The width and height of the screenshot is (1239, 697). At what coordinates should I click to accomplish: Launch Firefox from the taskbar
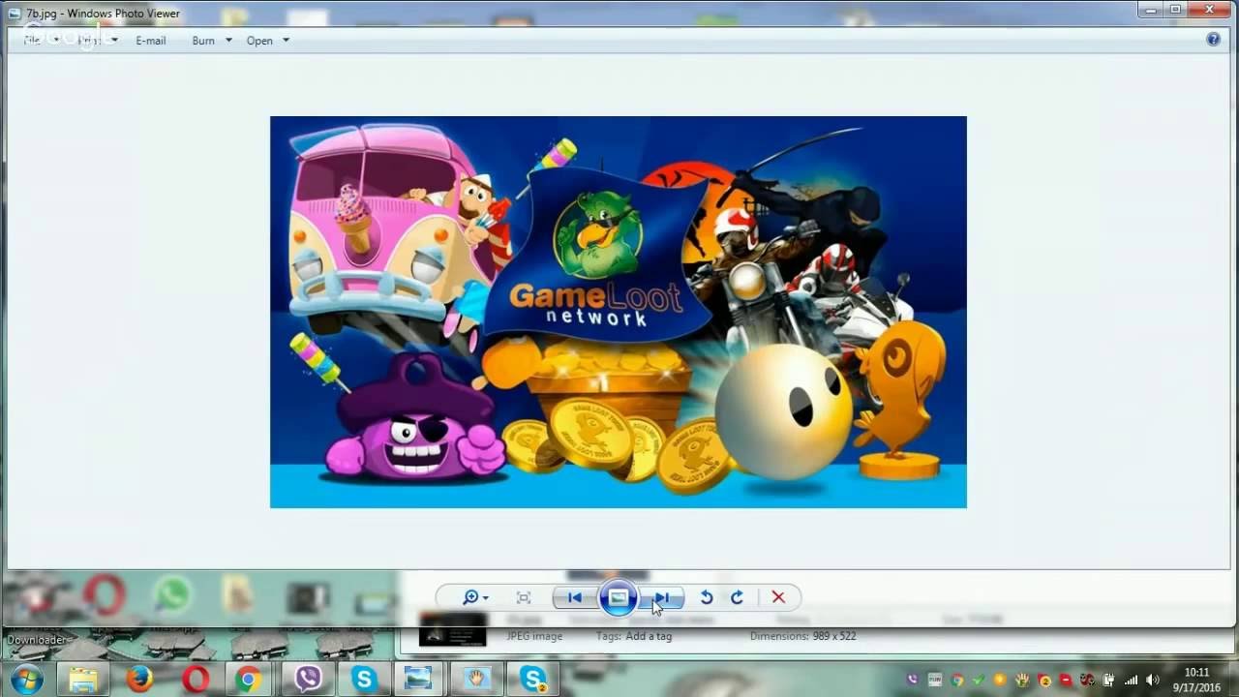(x=140, y=679)
